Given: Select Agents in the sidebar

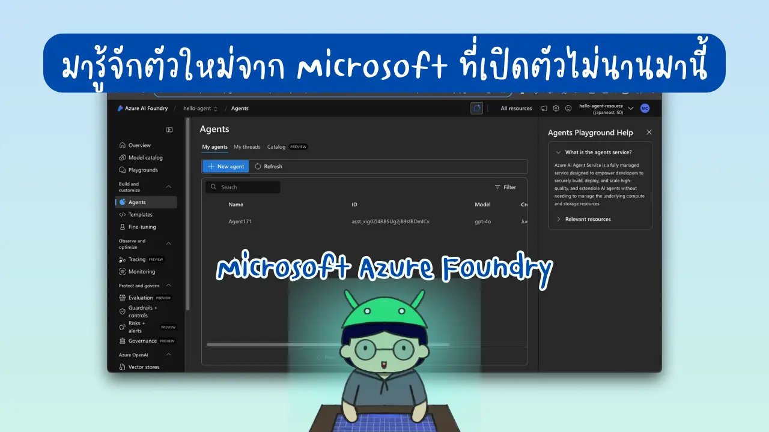Looking at the screenshot, I should pos(146,202).
